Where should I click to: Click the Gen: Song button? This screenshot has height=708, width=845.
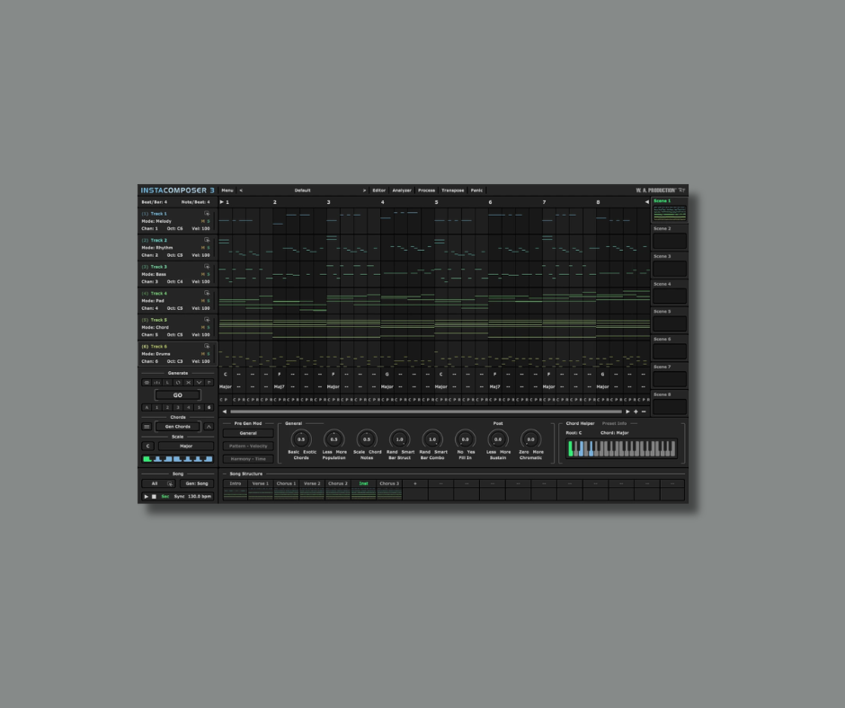[x=197, y=484]
